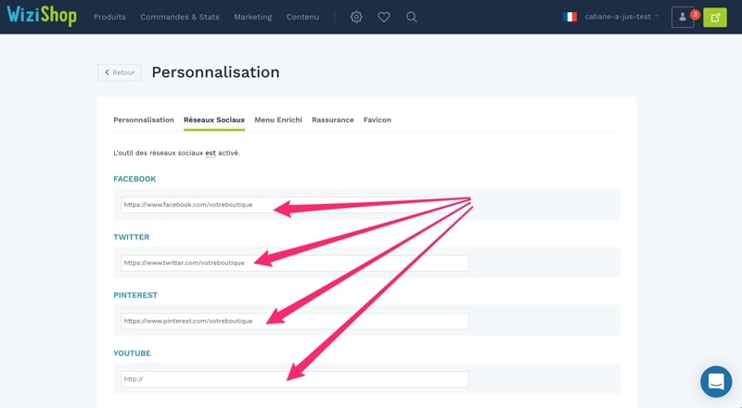
Task: Click the Personnalisation page title
Action: click(215, 72)
